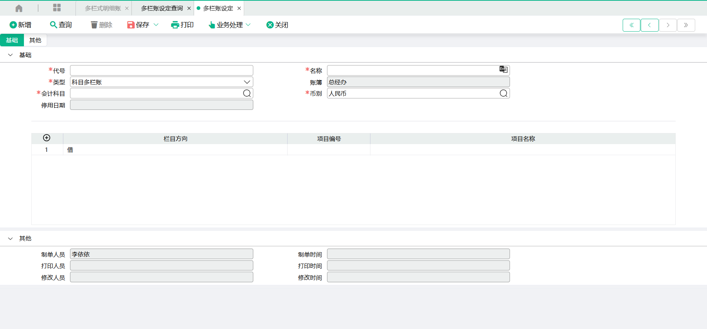
Task: Open lookup for 币别 currency field
Action: (503, 93)
